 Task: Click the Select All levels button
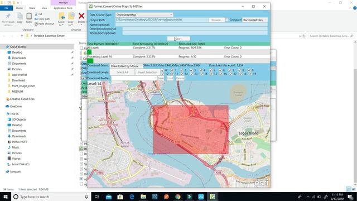point(122,72)
